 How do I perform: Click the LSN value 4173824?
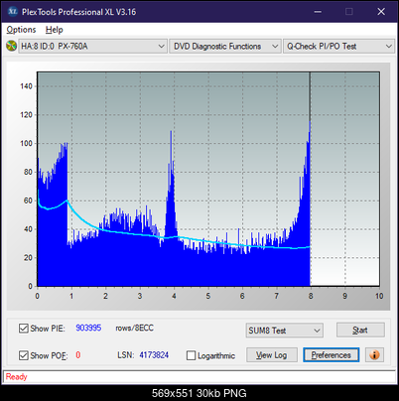(x=154, y=355)
